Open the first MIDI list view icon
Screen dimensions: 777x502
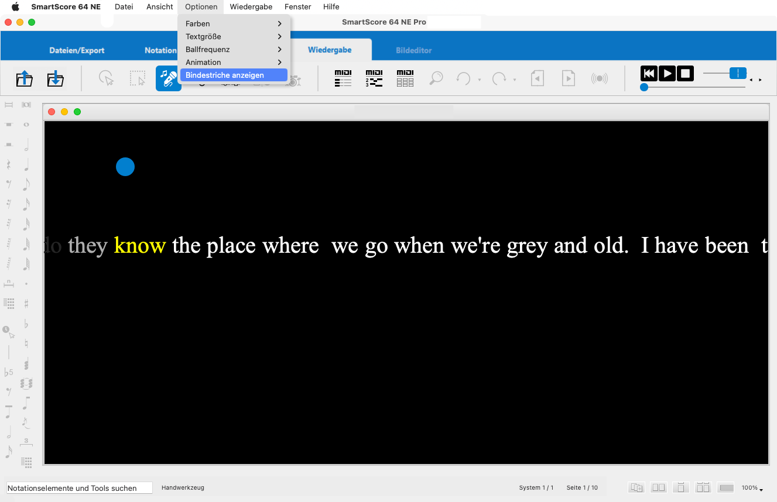(343, 78)
